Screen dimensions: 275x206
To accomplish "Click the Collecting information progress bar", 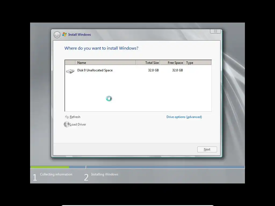I will point(58,167).
